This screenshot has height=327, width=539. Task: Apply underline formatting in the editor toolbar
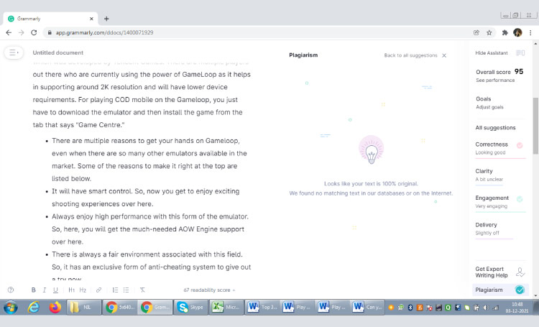(55, 290)
